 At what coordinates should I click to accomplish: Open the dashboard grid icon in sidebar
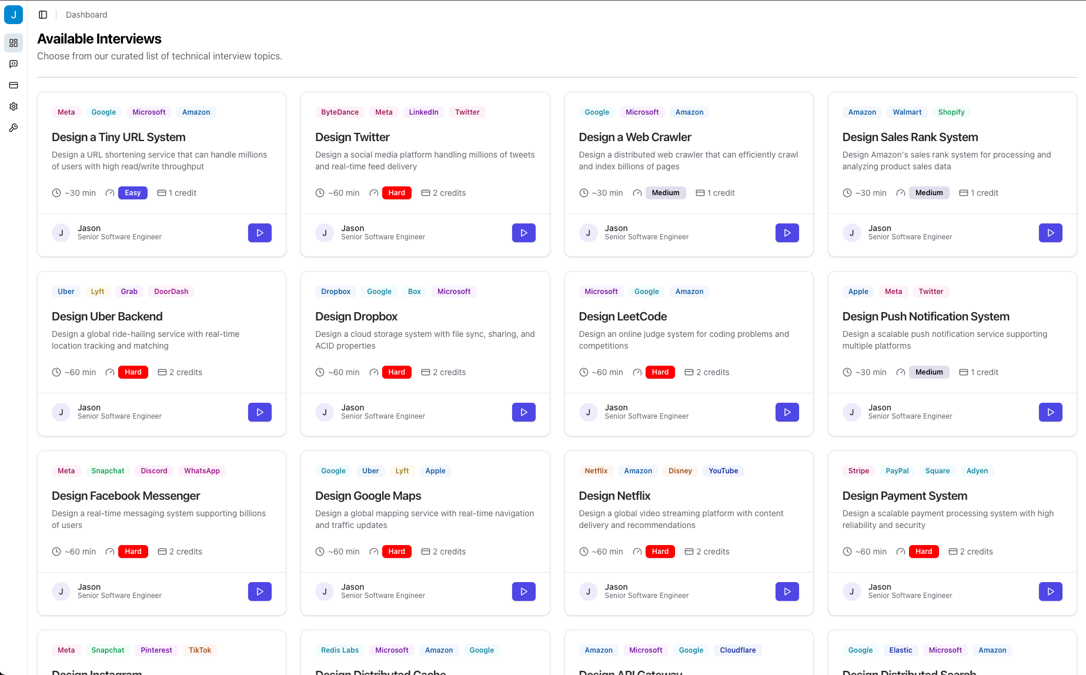click(x=14, y=43)
